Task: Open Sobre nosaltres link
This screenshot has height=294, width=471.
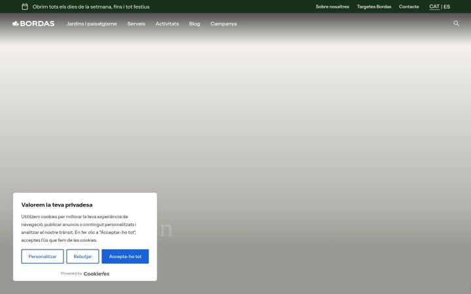Action: tap(332, 7)
